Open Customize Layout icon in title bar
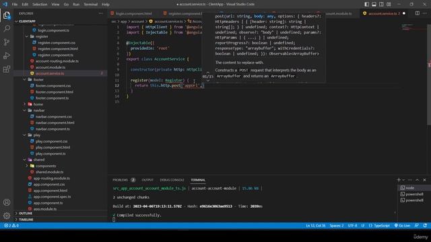431x242 pixels. click(x=389, y=4)
